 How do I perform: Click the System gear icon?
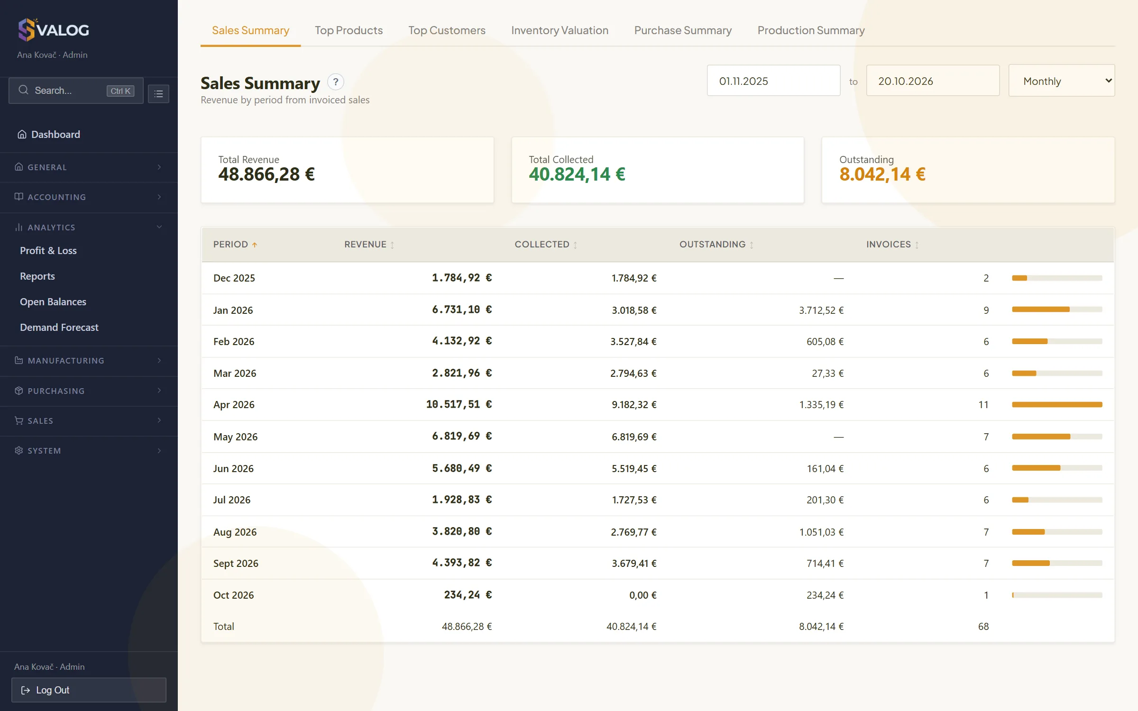(x=19, y=450)
